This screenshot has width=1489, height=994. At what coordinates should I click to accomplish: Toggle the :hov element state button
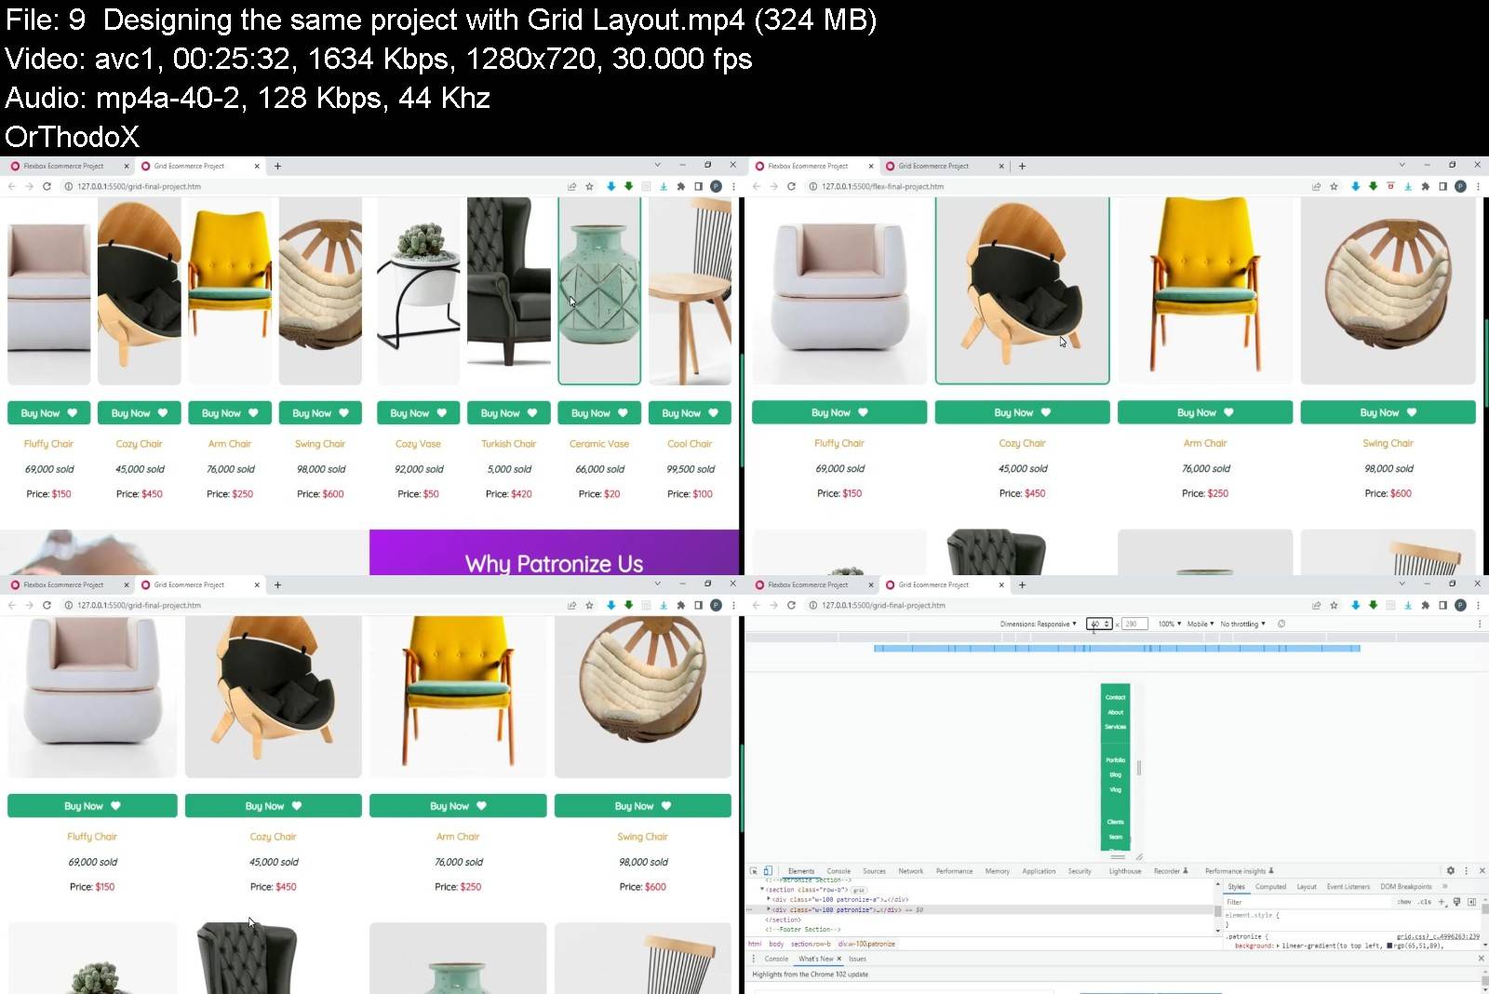coord(1404,902)
